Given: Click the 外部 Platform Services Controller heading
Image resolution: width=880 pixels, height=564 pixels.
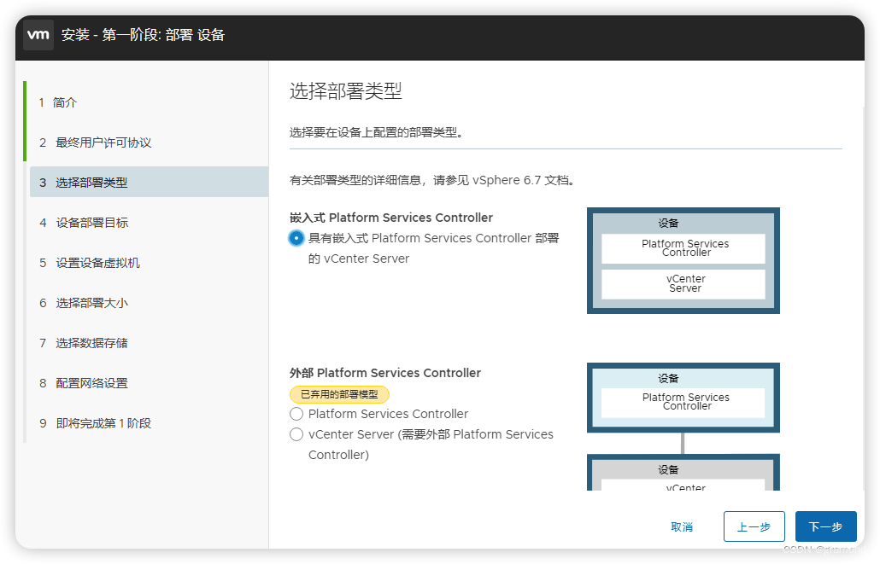Looking at the screenshot, I should [x=385, y=373].
